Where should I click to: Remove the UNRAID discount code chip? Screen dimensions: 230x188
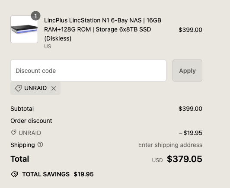click(54, 88)
